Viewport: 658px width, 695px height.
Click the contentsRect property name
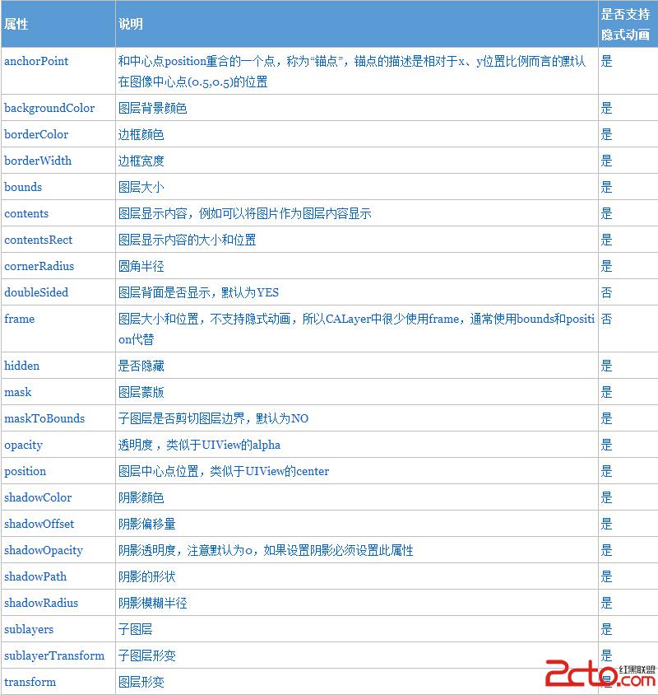coord(38,240)
